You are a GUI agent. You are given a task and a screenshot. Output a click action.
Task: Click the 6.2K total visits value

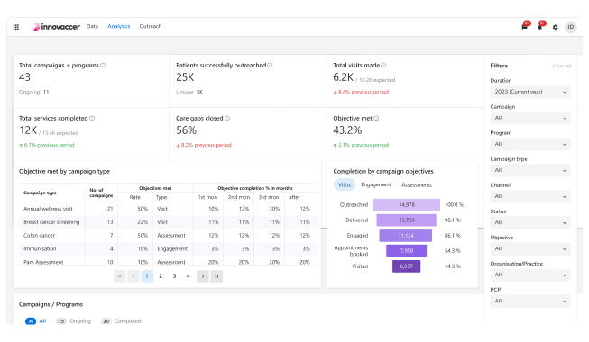pyautogui.click(x=343, y=77)
